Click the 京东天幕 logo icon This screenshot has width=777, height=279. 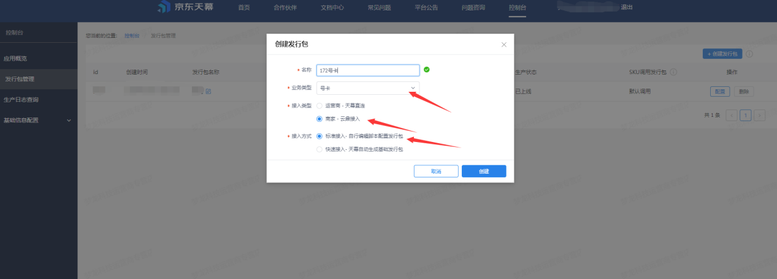tap(163, 7)
